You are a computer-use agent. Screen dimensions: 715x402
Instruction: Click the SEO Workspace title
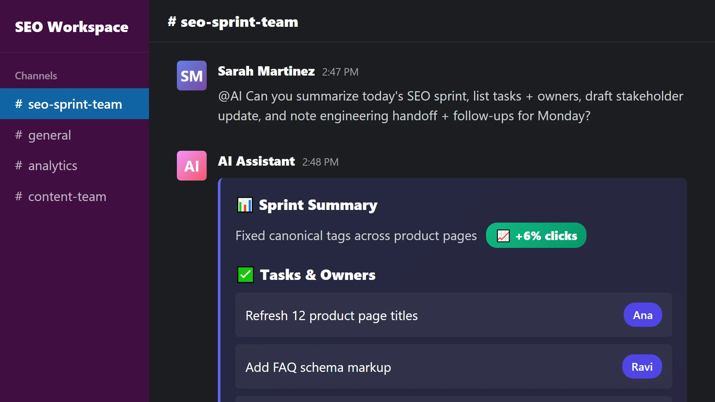71,27
